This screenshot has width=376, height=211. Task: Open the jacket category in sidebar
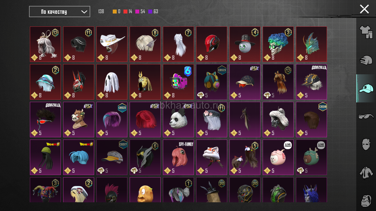click(366, 172)
